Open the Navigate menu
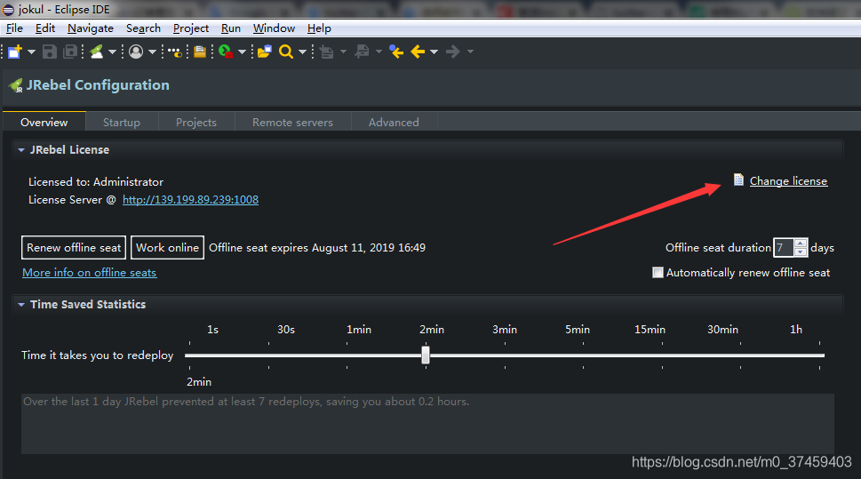 pos(91,28)
